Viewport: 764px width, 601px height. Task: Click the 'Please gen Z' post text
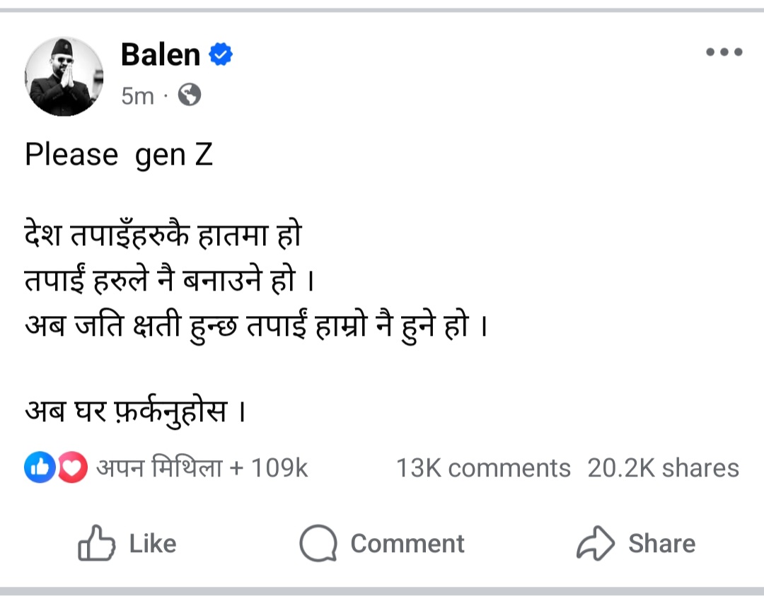point(119,155)
